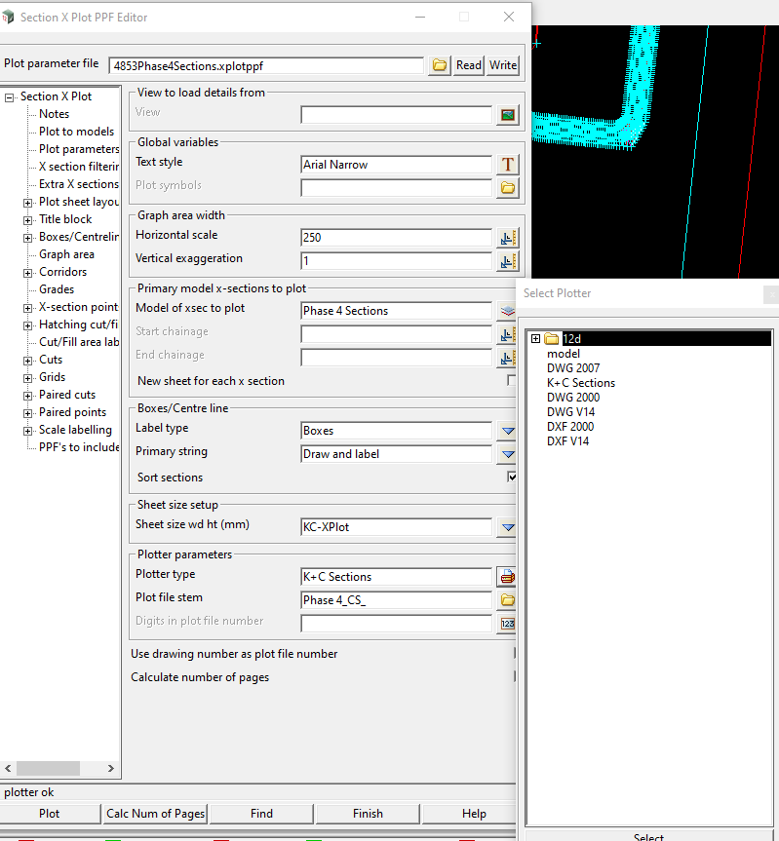Select Notes in the tree

pos(55,114)
